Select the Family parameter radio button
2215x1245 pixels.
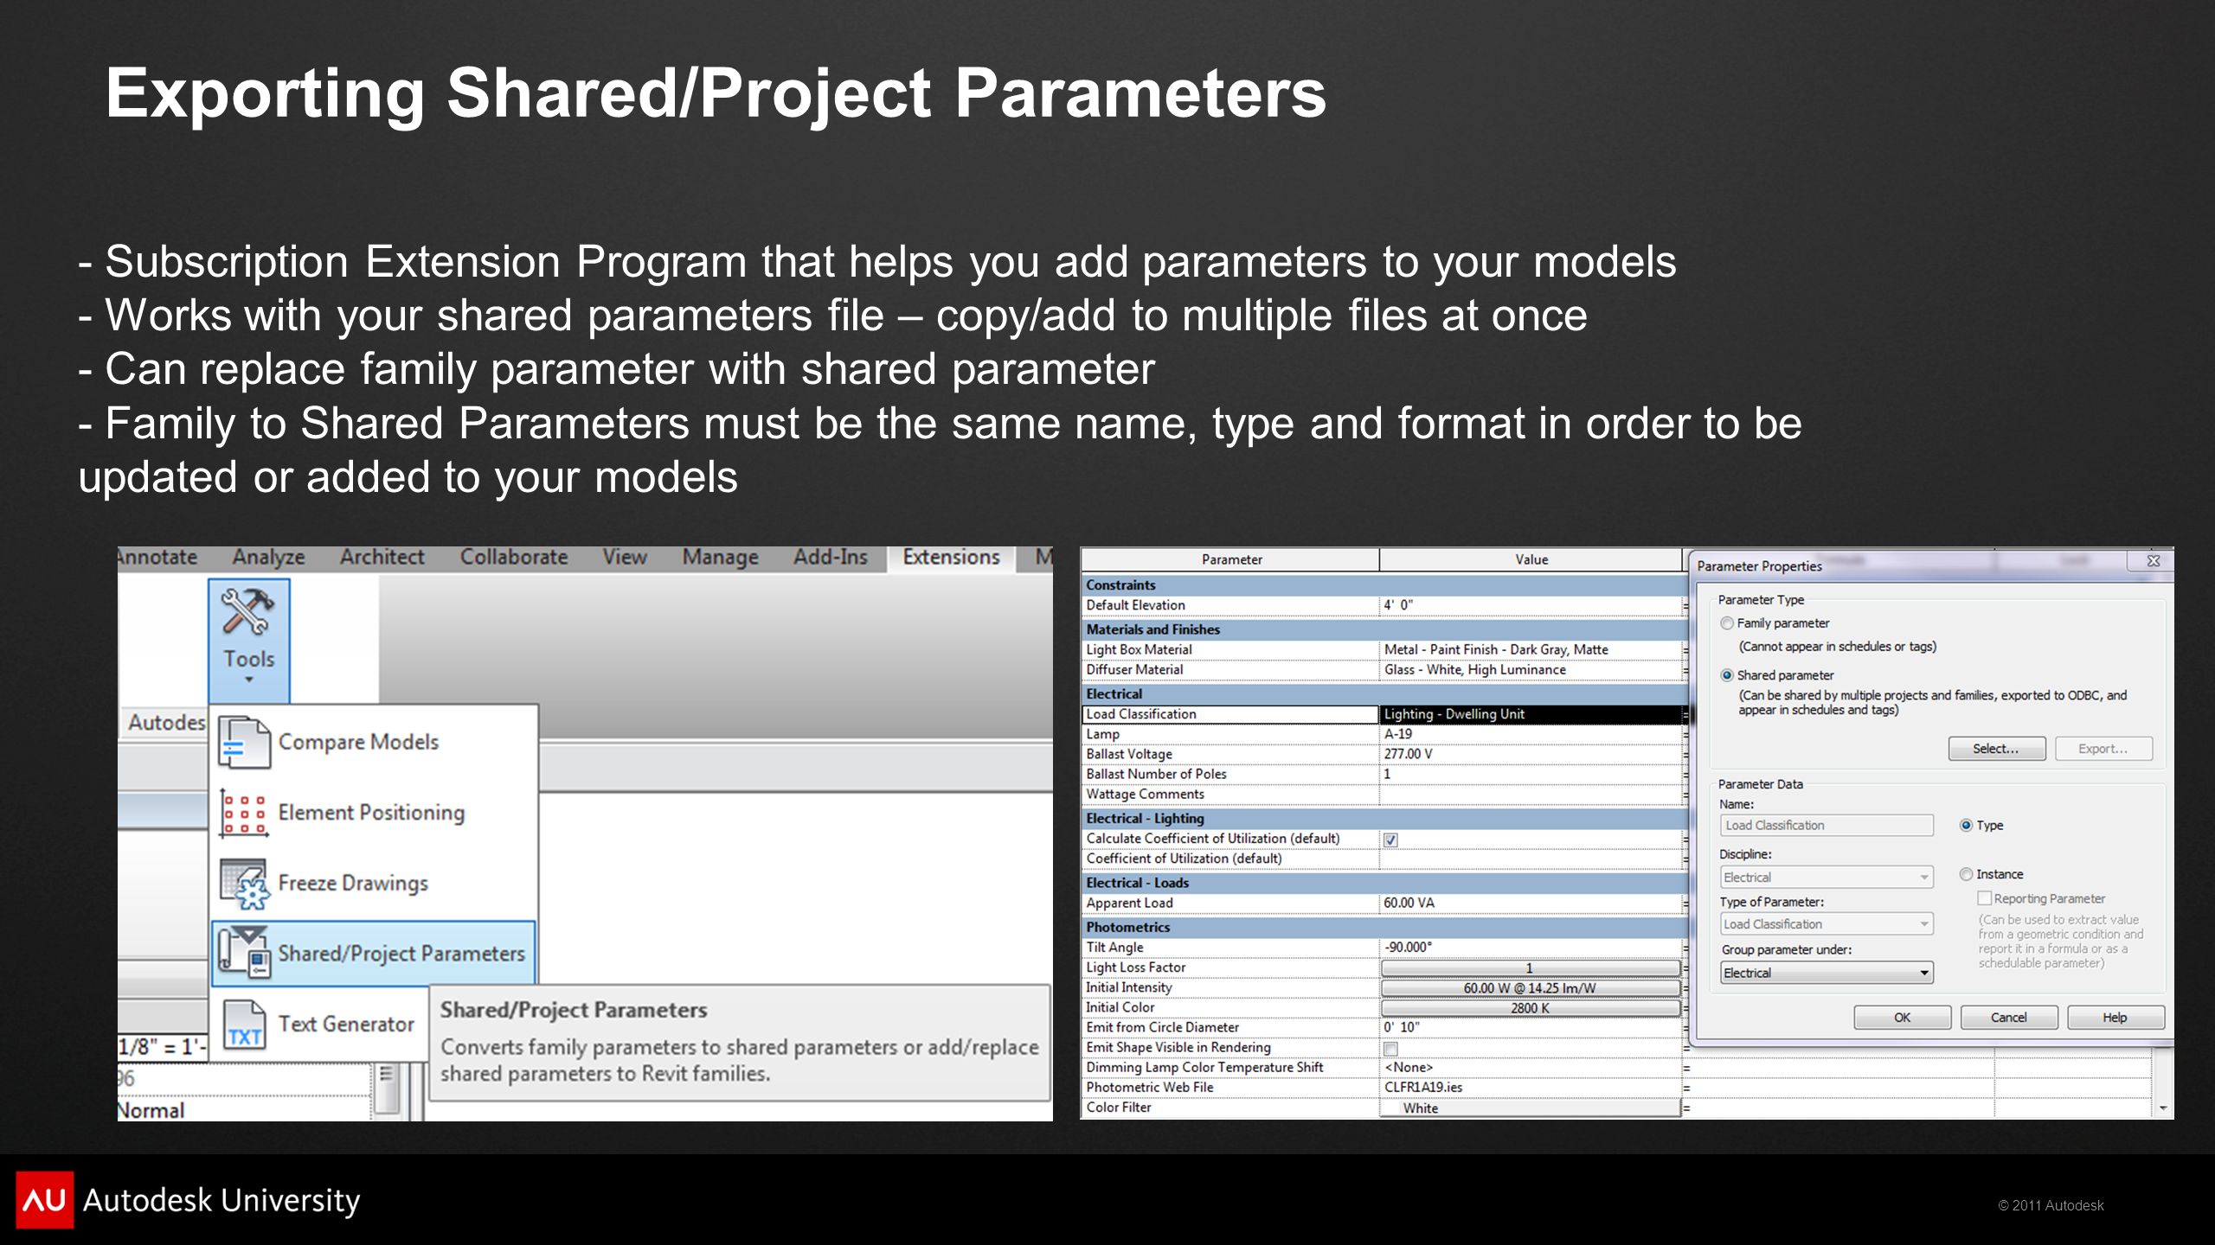(1727, 623)
